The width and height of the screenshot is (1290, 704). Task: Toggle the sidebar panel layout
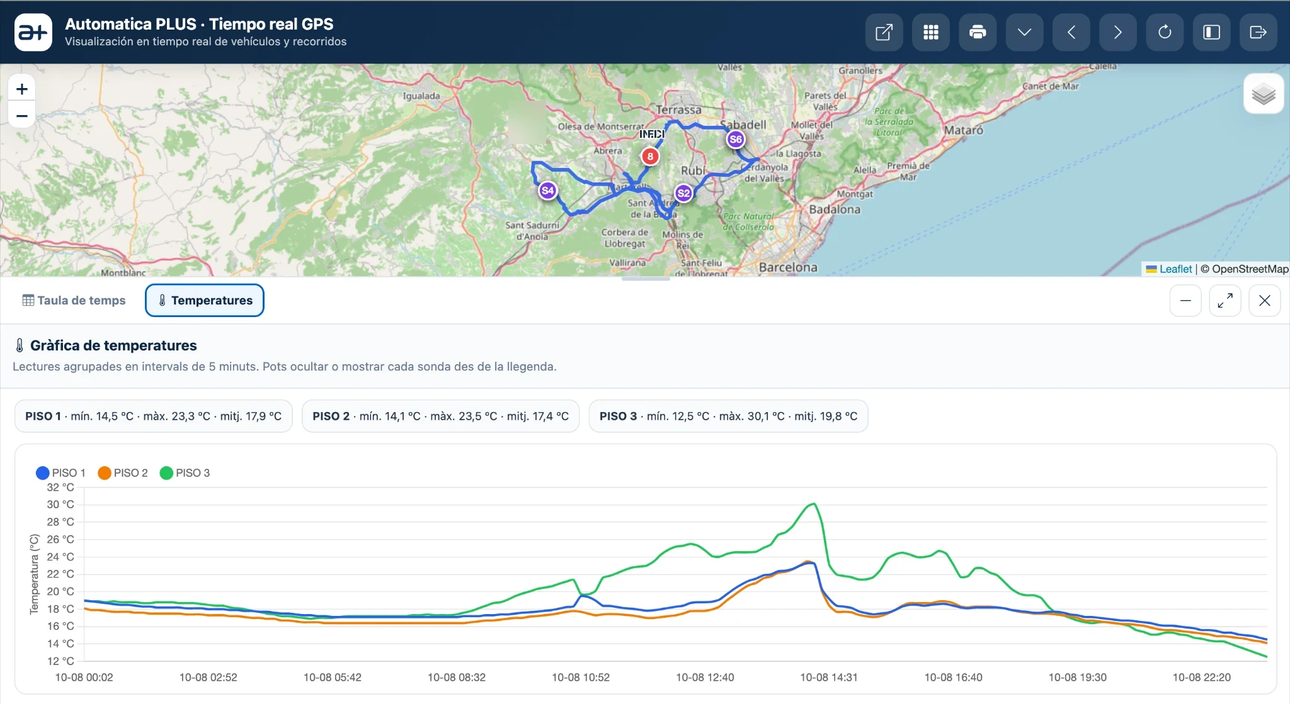(x=1212, y=32)
